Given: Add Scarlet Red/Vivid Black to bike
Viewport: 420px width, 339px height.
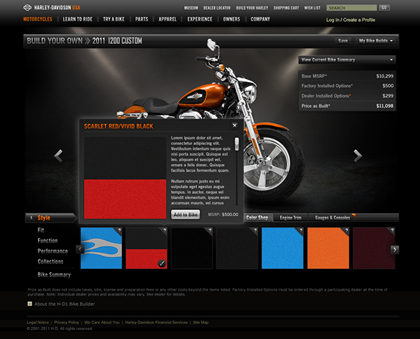Looking at the screenshot, I should pos(185,214).
